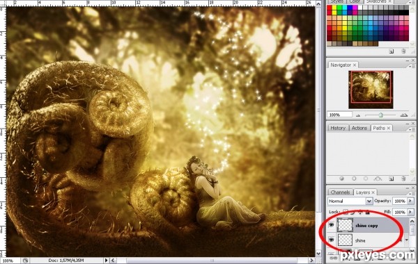The image size is (418, 264).
Task: Open the Paths panel flyout menu
Action: coord(413,129)
